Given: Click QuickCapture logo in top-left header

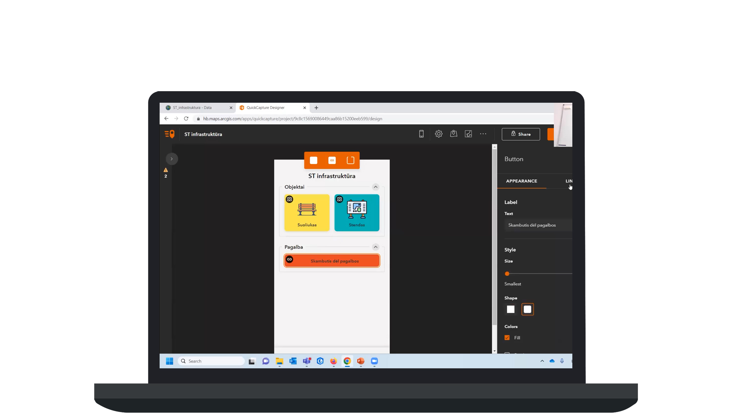Looking at the screenshot, I should [169, 134].
